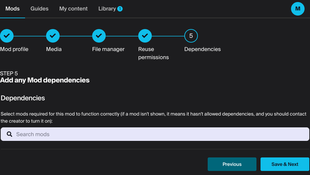Go to the Library tab
The image size is (310, 175).
tap(107, 9)
